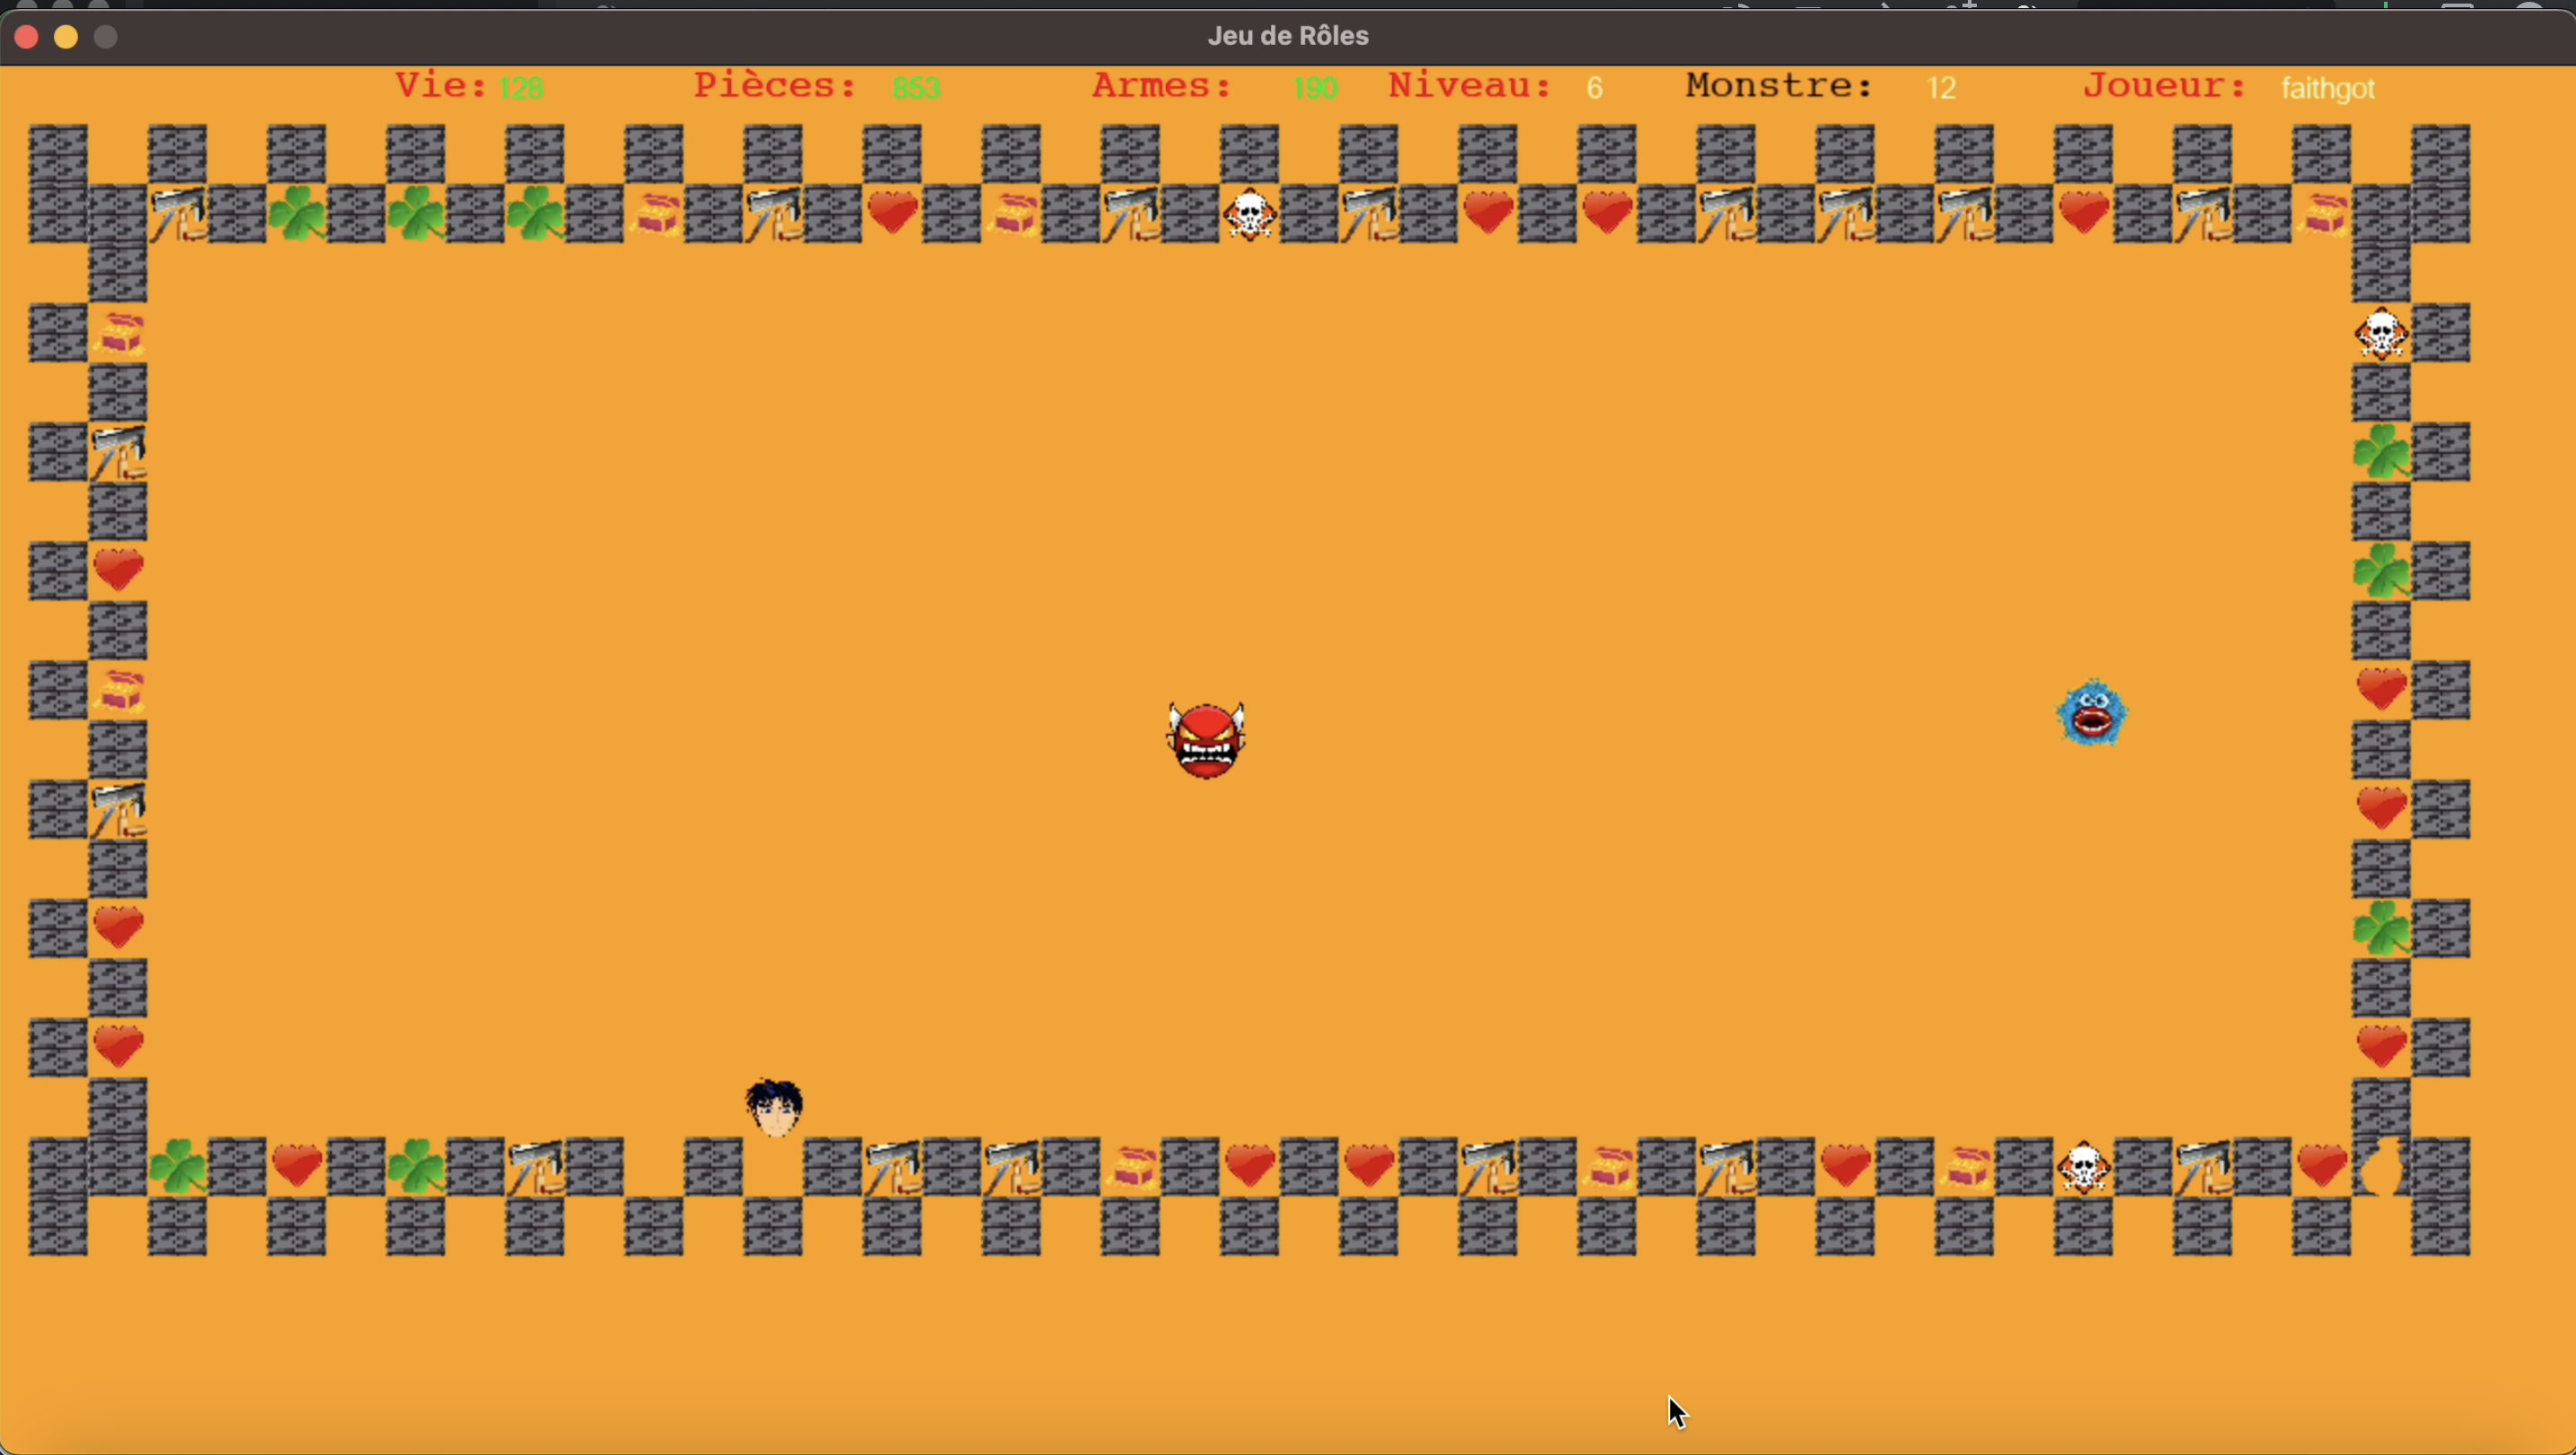Click the Jeu de Rôles title bar

click(x=1288, y=36)
